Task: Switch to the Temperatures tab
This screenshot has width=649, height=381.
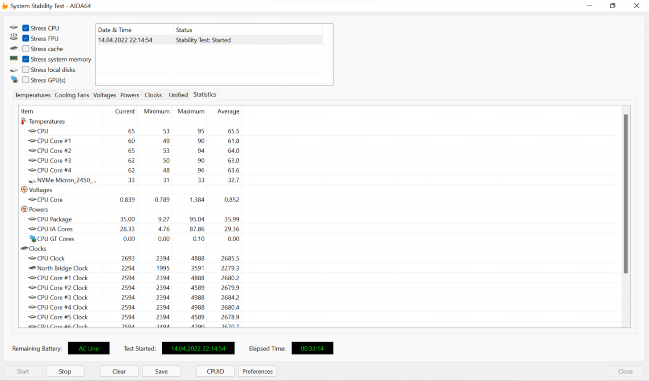Action: coord(32,95)
